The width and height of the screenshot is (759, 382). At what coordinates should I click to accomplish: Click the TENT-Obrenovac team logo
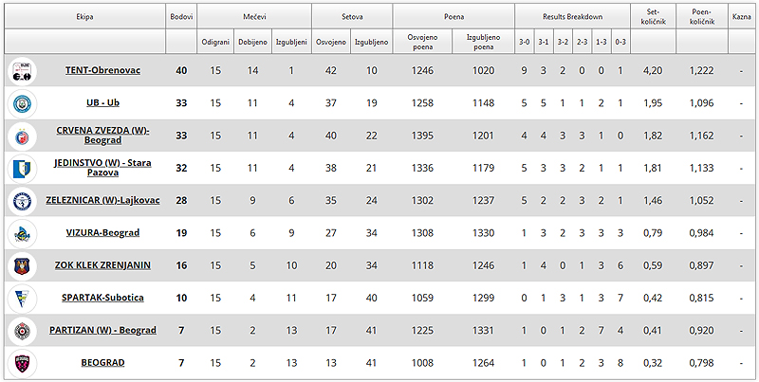click(22, 71)
